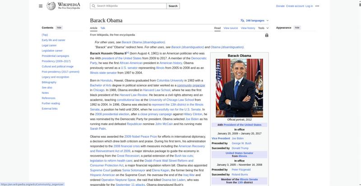Jump to (Top) in contents

tap(45, 35)
